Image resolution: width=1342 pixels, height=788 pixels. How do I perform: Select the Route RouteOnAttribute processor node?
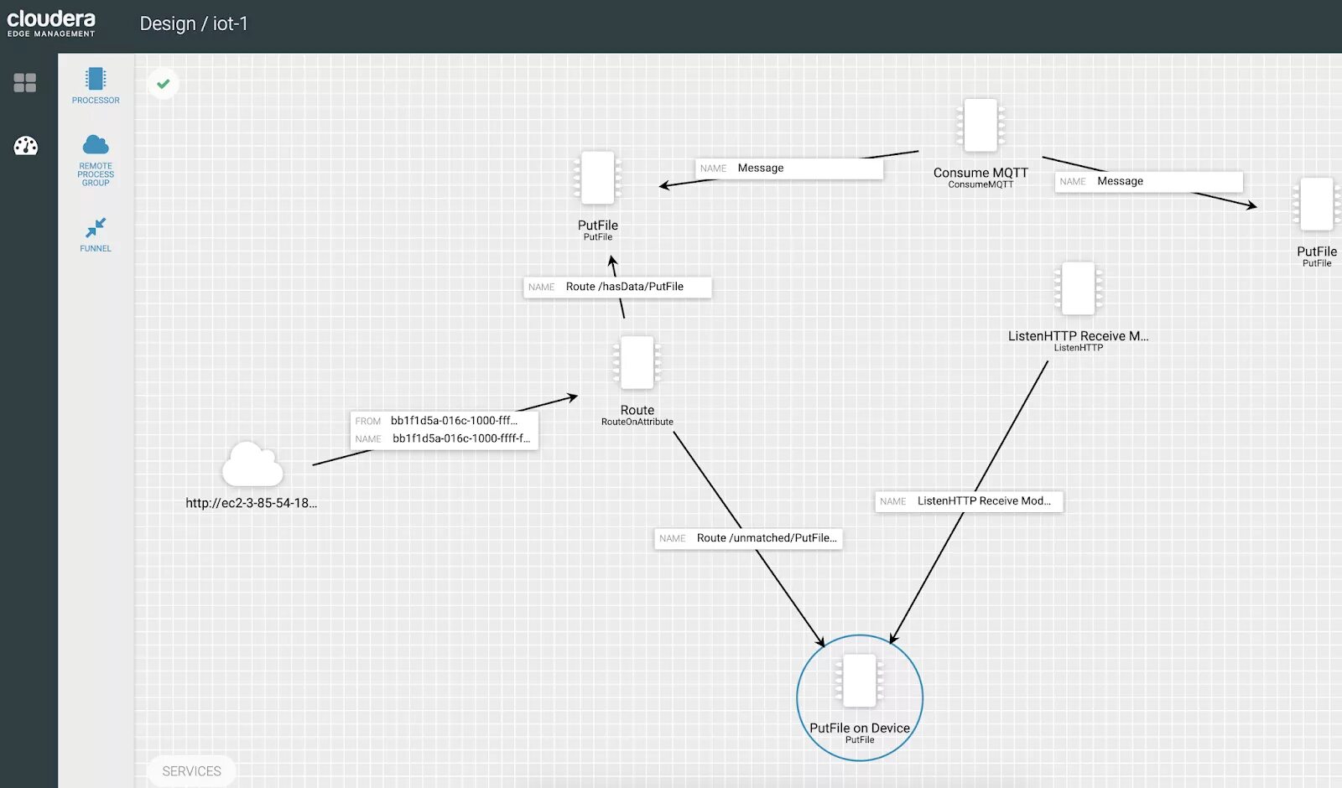pyautogui.click(x=637, y=363)
